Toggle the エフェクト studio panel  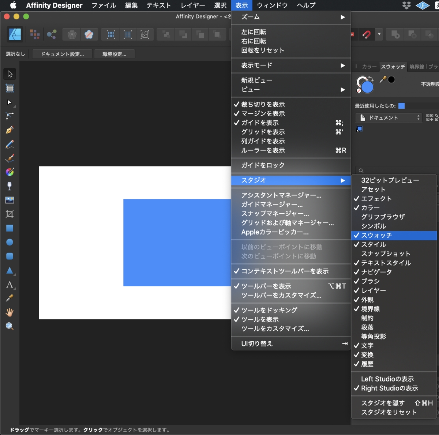point(394,199)
